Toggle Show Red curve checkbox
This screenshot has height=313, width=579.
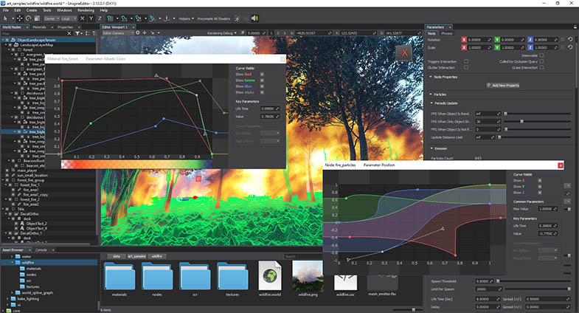tap(262, 75)
